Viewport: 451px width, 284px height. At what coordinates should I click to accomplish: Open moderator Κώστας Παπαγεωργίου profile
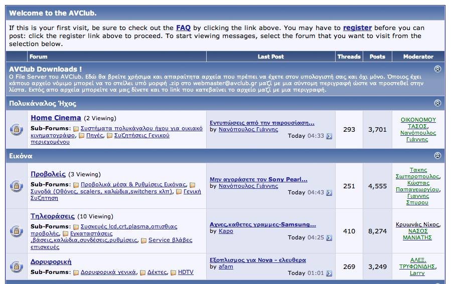[x=417, y=186]
